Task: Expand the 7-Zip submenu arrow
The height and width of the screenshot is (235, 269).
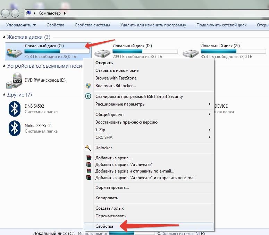Action: [210, 130]
